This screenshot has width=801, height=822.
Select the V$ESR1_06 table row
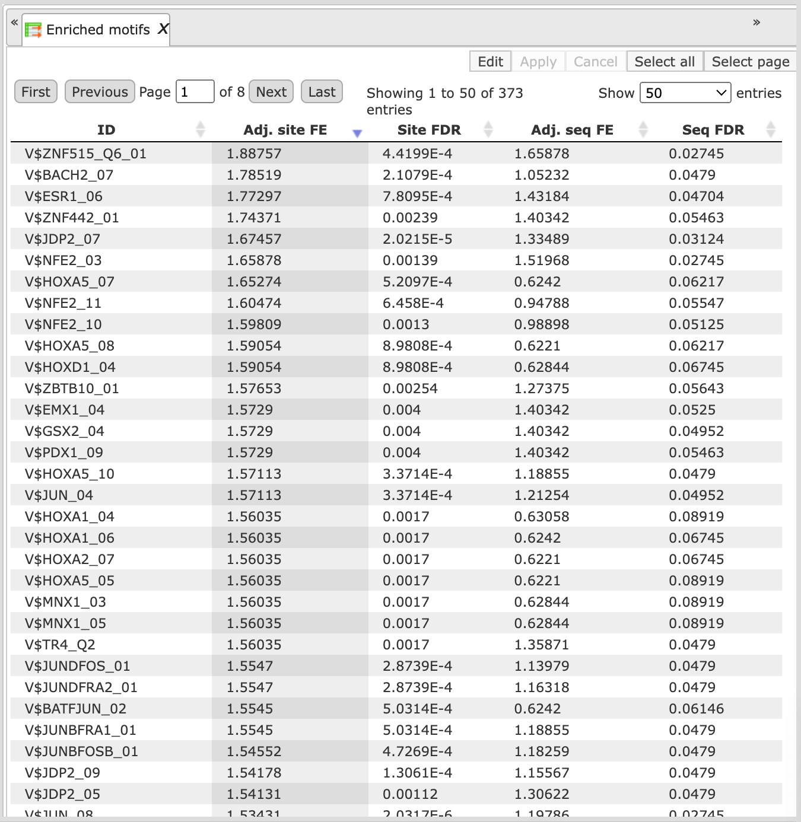[x=396, y=196]
